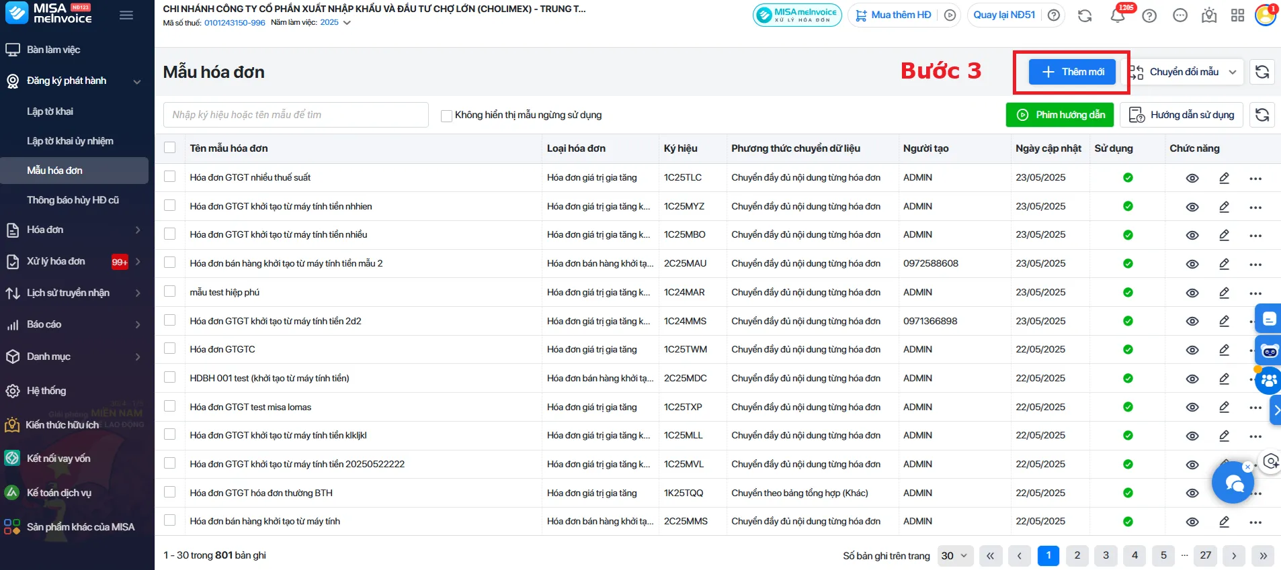
Task: Play the Phim hướng dẫn video guide
Action: [1060, 115]
